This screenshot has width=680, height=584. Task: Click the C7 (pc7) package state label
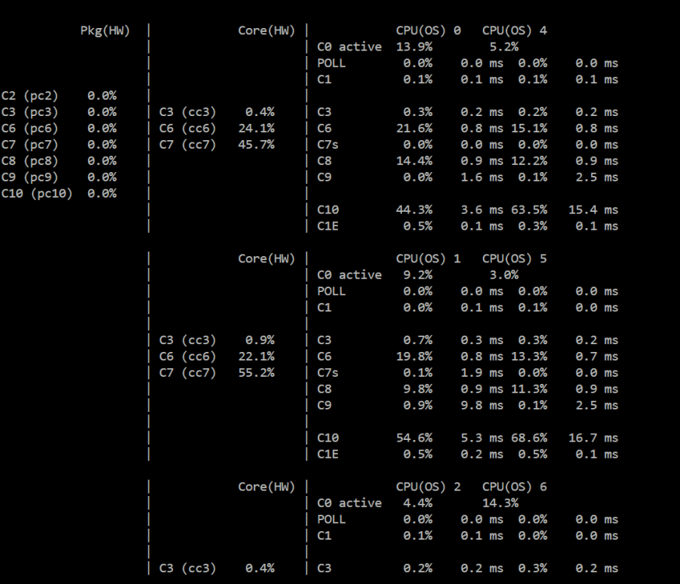(x=30, y=145)
